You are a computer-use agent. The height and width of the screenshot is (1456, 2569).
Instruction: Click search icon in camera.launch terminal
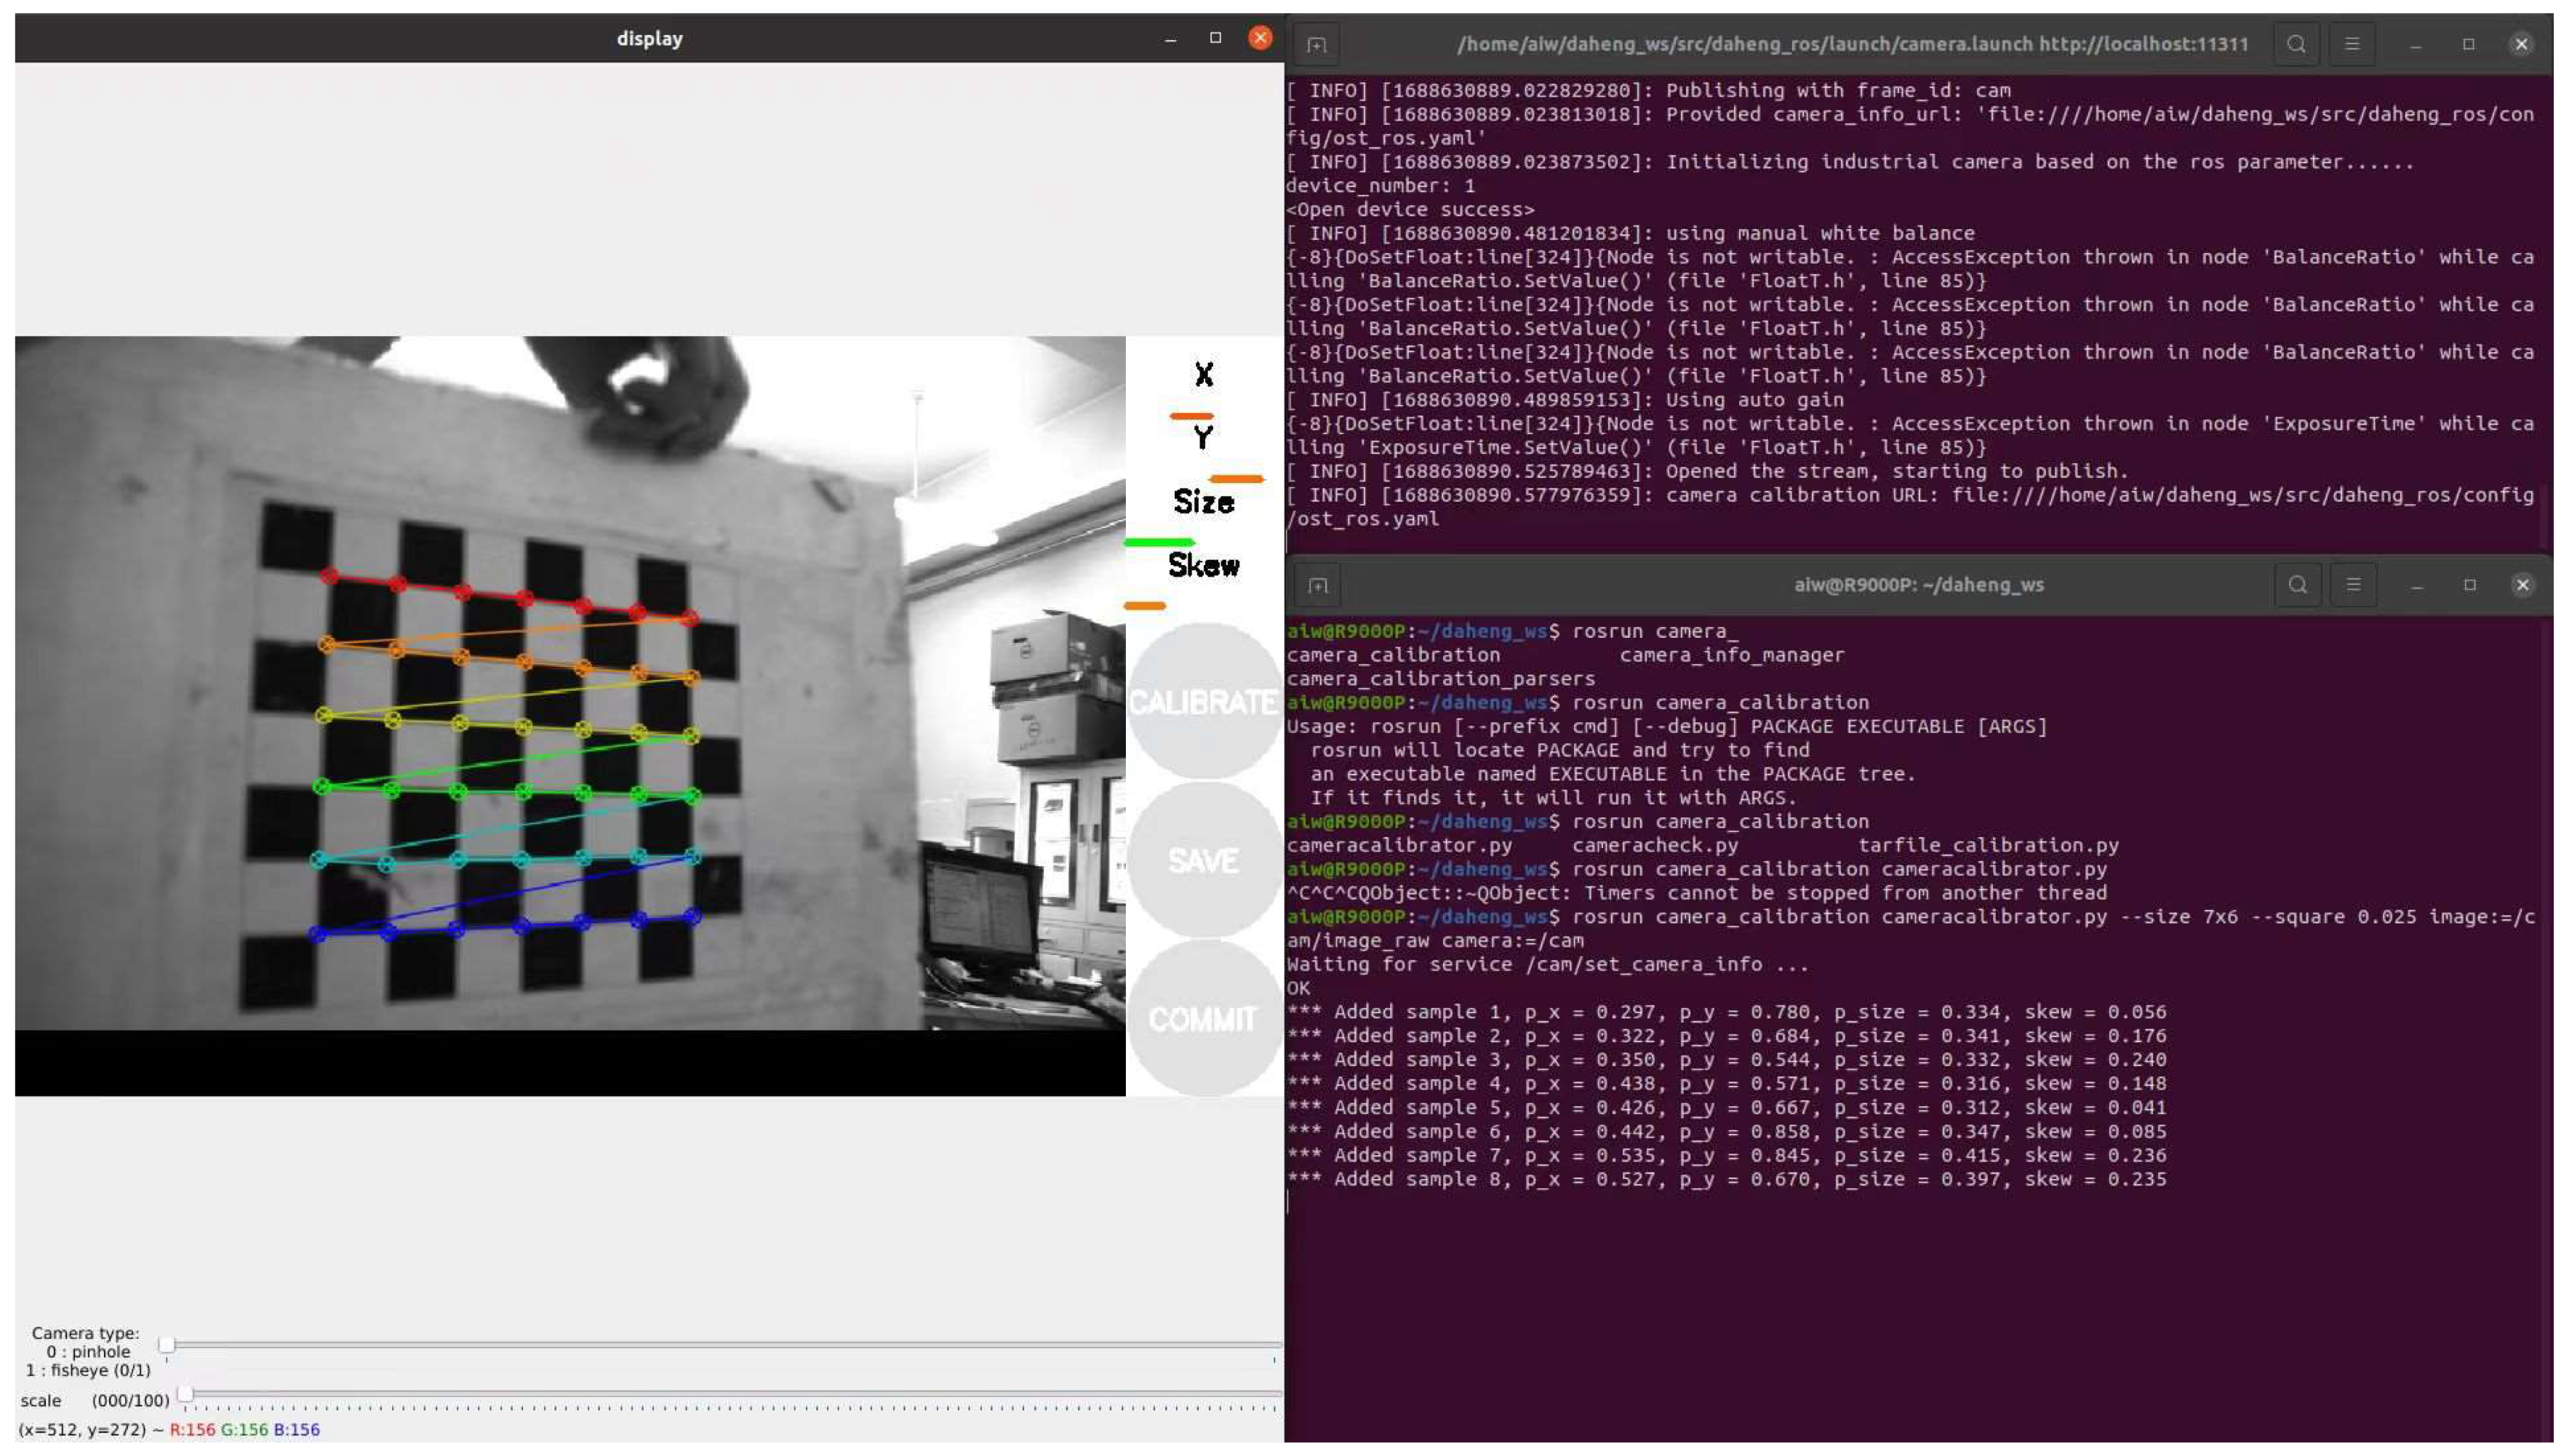[x=2296, y=45]
